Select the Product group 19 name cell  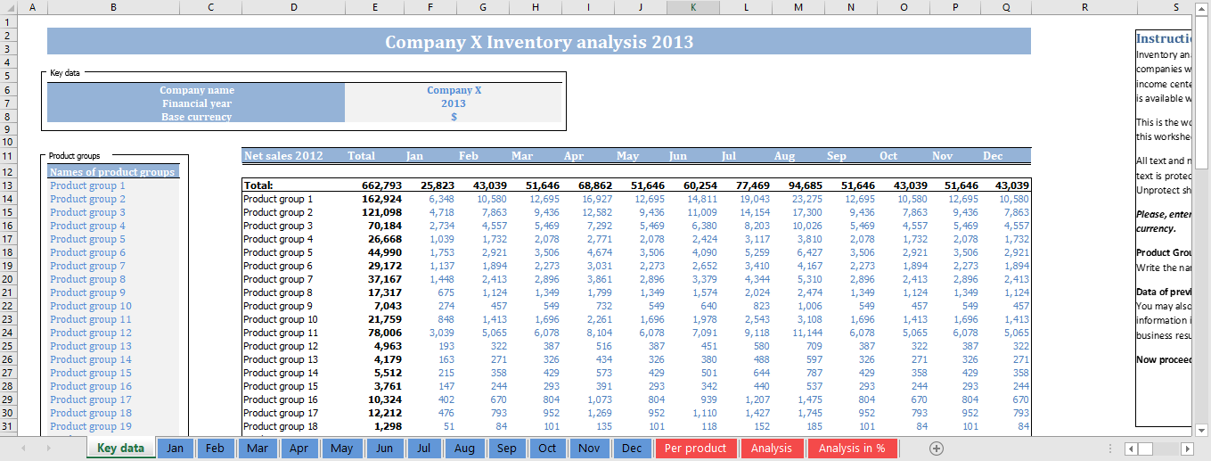click(113, 426)
